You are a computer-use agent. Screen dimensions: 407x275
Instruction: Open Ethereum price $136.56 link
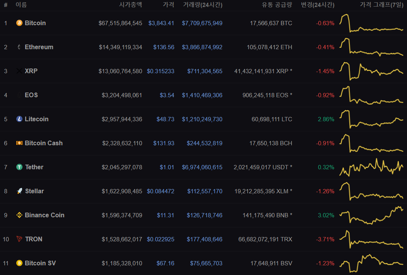164,47
